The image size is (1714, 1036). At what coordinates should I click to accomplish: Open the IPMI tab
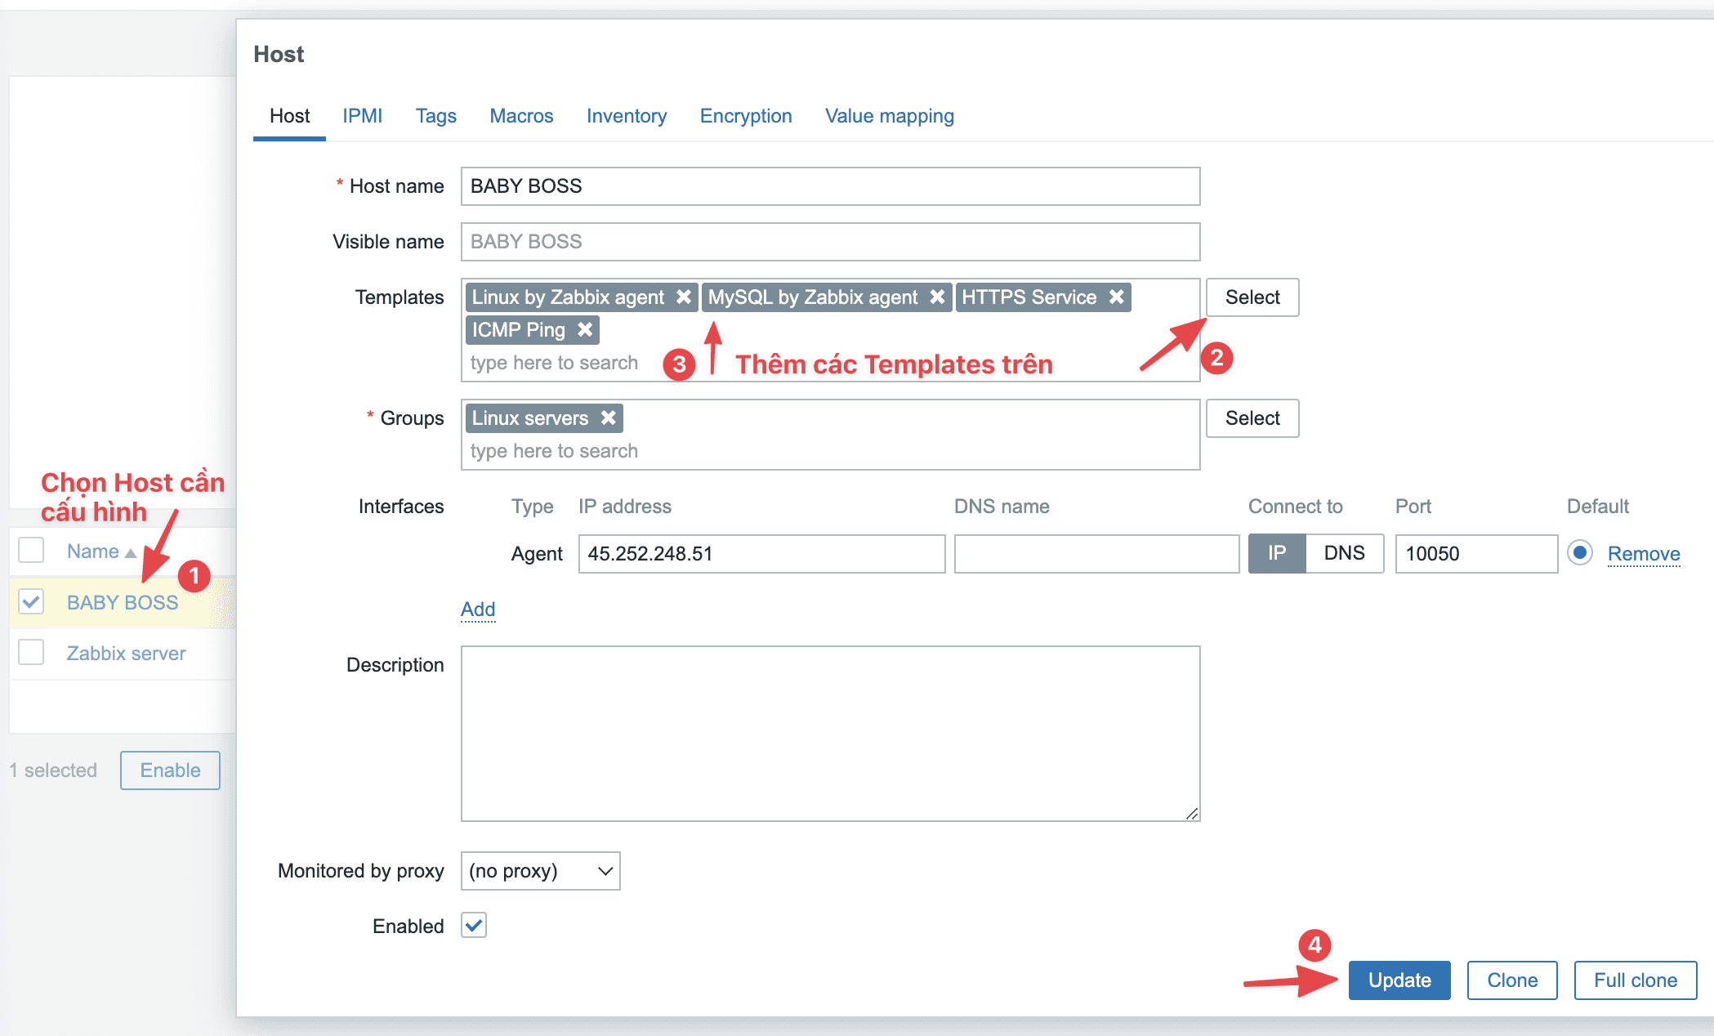(362, 116)
